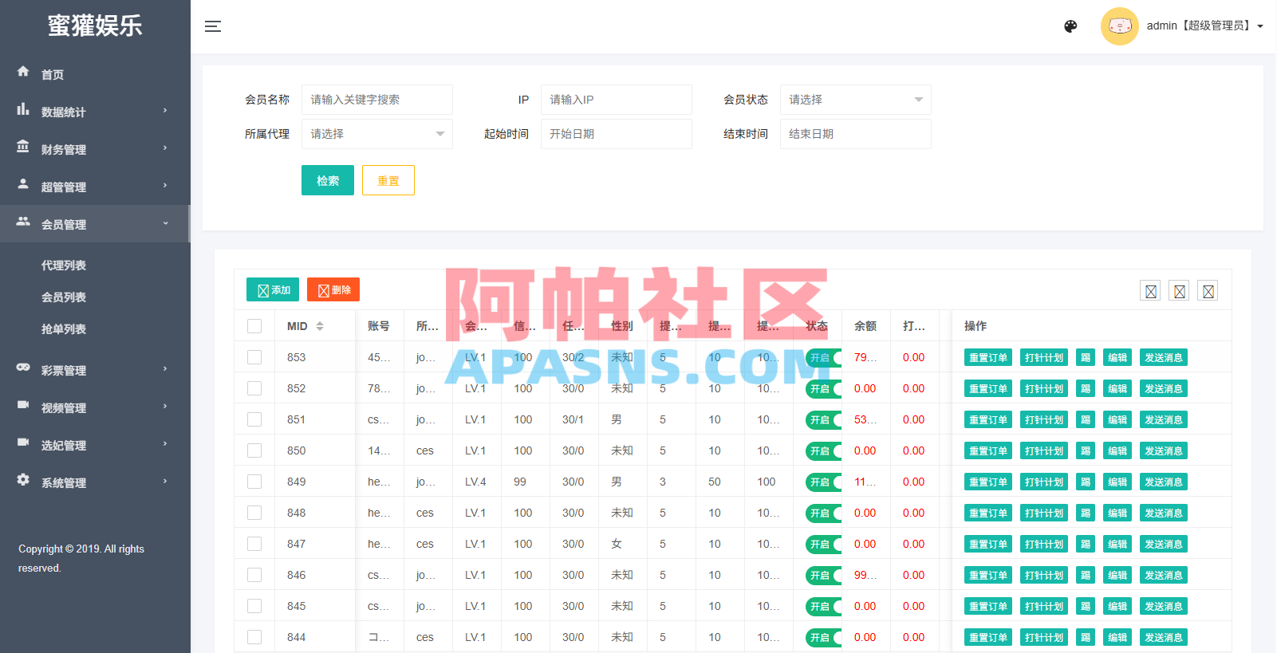Click 发送消息 for member 848

coord(1164,513)
